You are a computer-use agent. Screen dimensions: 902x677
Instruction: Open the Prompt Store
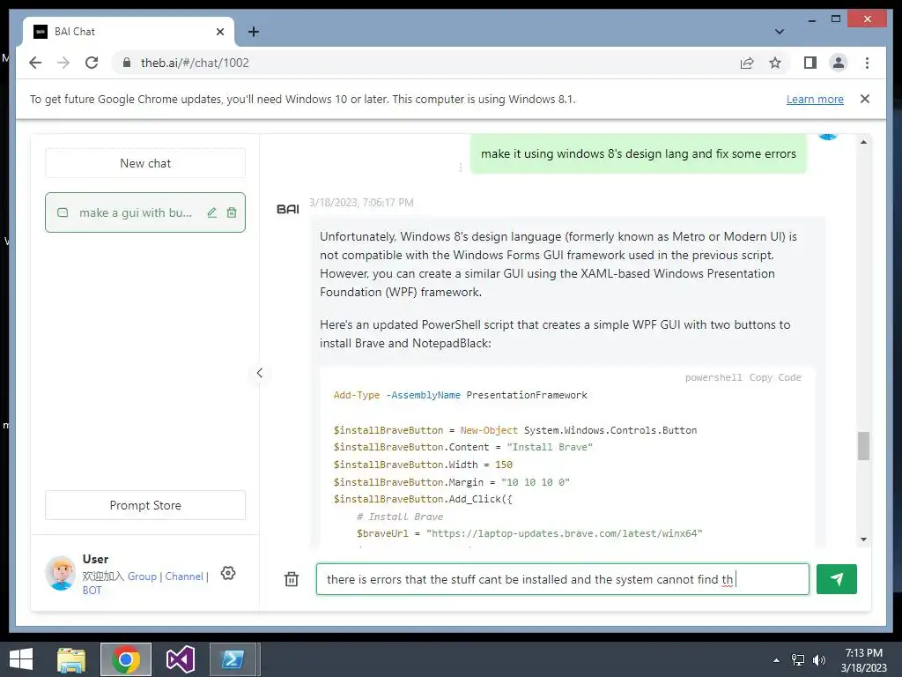tap(145, 505)
